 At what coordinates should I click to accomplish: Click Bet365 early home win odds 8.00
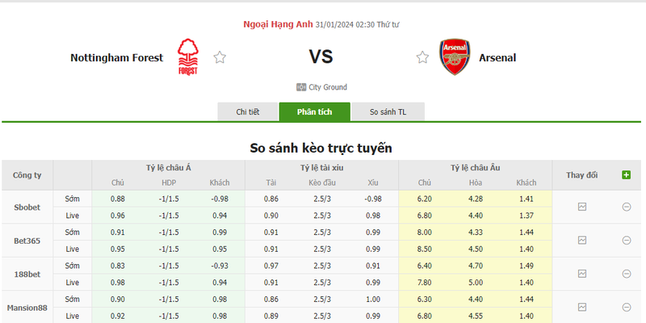click(425, 232)
